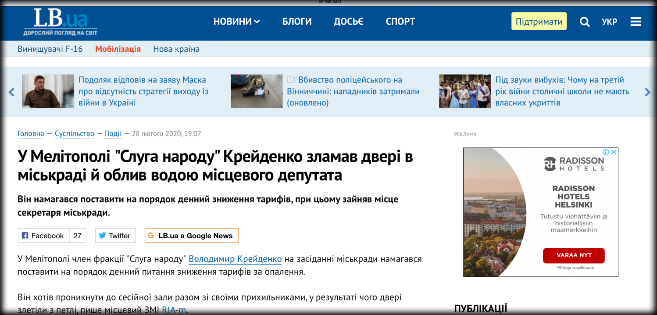Open the hamburger menu icon
Screen dimensions: 657x315
pos(636,21)
